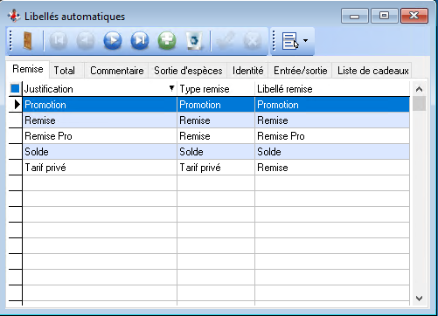Switch to the Total tab
The image size is (438, 316).
pyautogui.click(x=65, y=71)
